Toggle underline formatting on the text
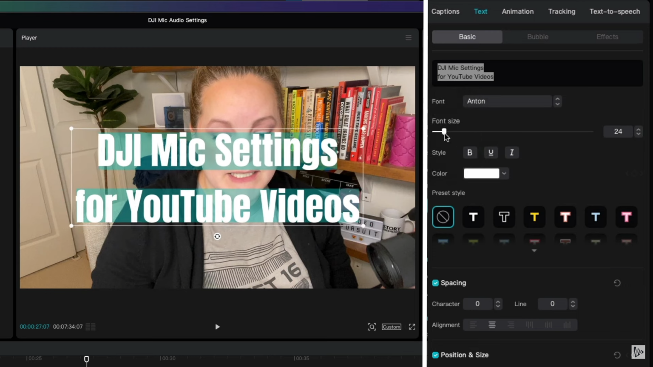The width and height of the screenshot is (653, 367). 491,152
